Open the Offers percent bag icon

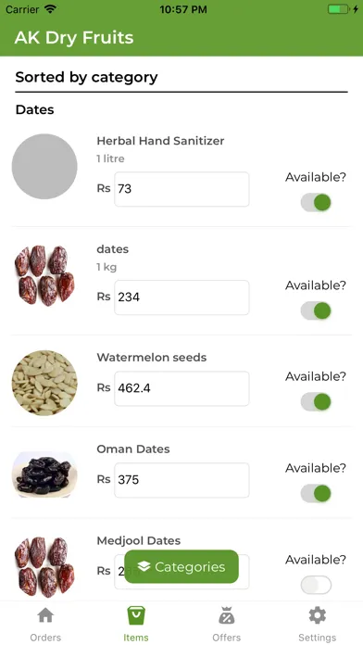pos(227,615)
